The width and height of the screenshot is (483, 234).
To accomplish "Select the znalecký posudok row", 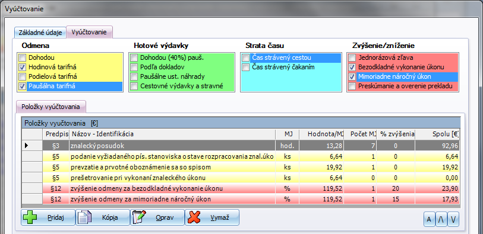I will [x=241, y=146].
